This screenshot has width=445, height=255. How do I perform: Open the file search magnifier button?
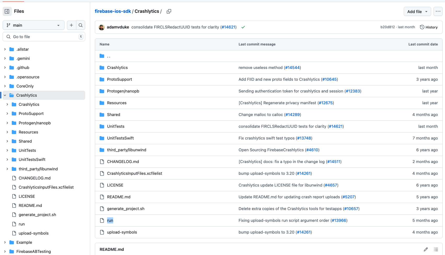81,25
